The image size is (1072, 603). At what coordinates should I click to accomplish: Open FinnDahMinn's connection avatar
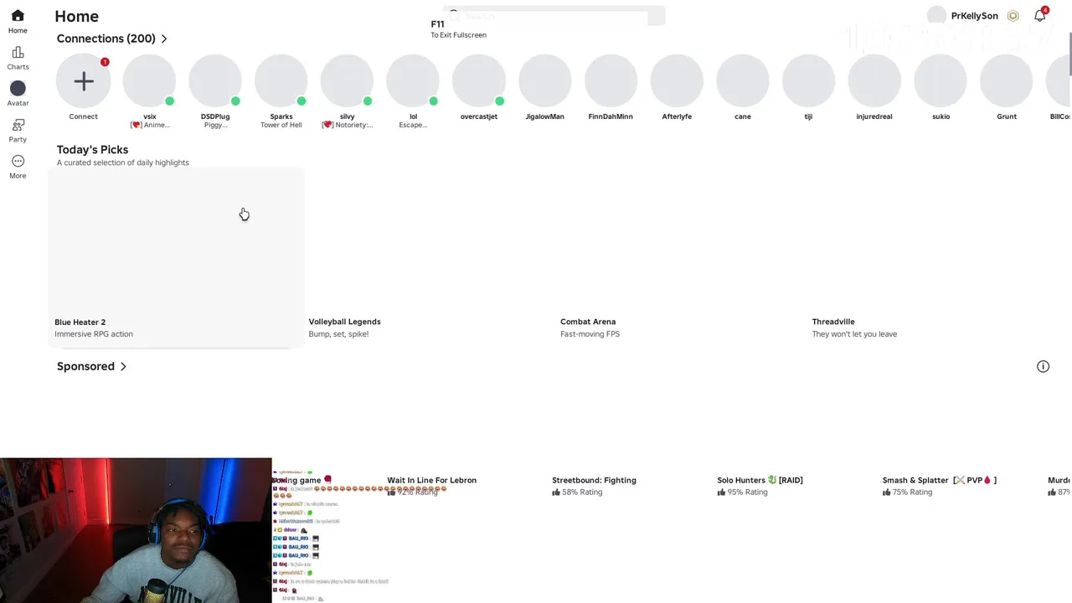coord(611,81)
